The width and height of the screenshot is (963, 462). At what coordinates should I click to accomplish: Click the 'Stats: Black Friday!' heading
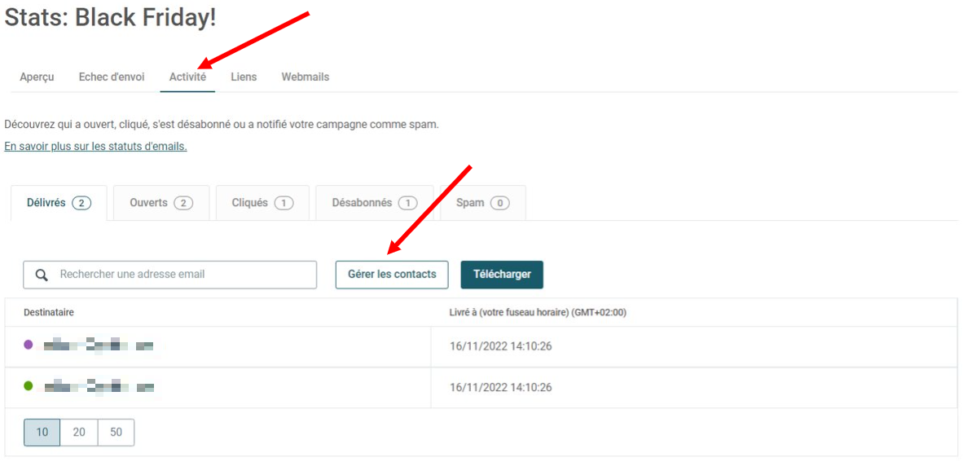111,17
